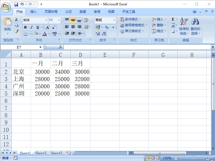This screenshot has height=161, width=215.
Task: Click the Format Painter brush icon
Action: [16, 31]
